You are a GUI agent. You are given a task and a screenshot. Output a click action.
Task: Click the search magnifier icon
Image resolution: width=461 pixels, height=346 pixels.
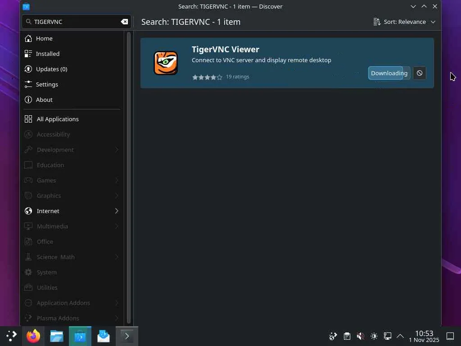28,22
